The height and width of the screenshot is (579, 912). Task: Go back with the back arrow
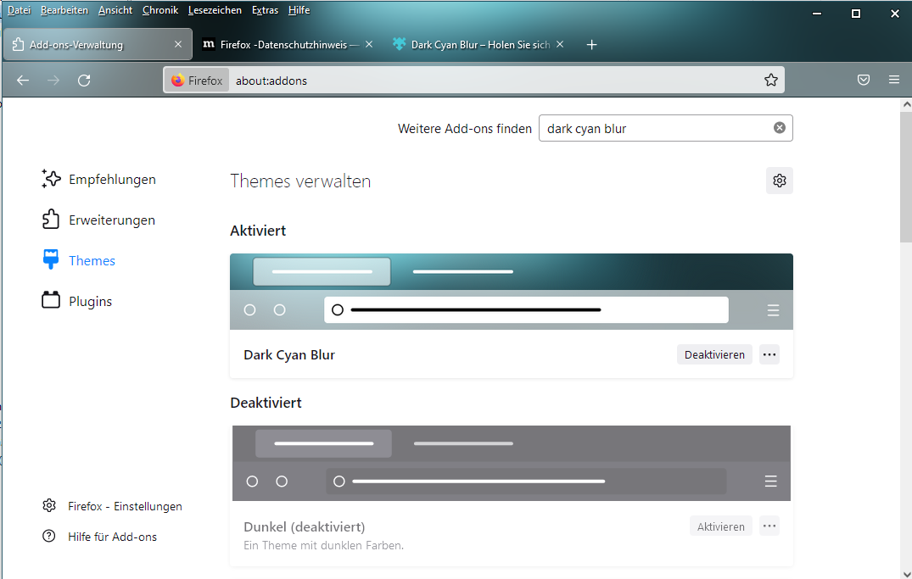point(23,81)
